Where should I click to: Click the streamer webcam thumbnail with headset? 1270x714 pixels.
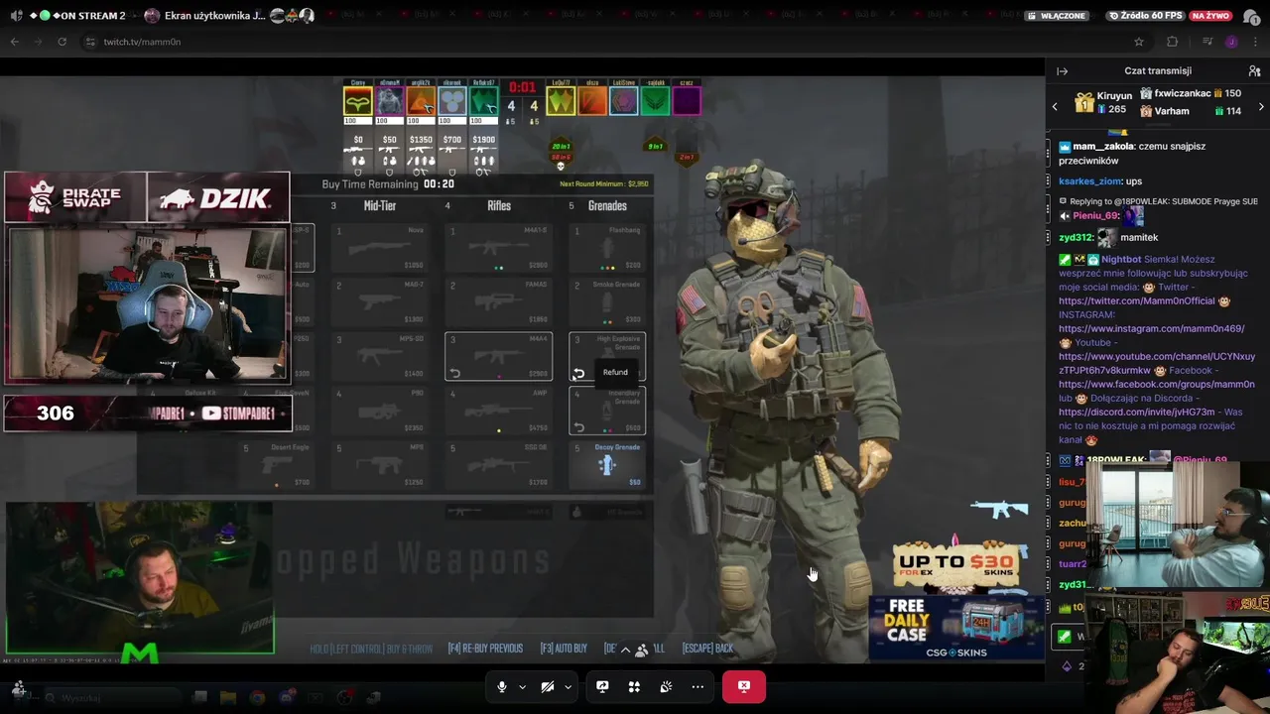(148, 303)
